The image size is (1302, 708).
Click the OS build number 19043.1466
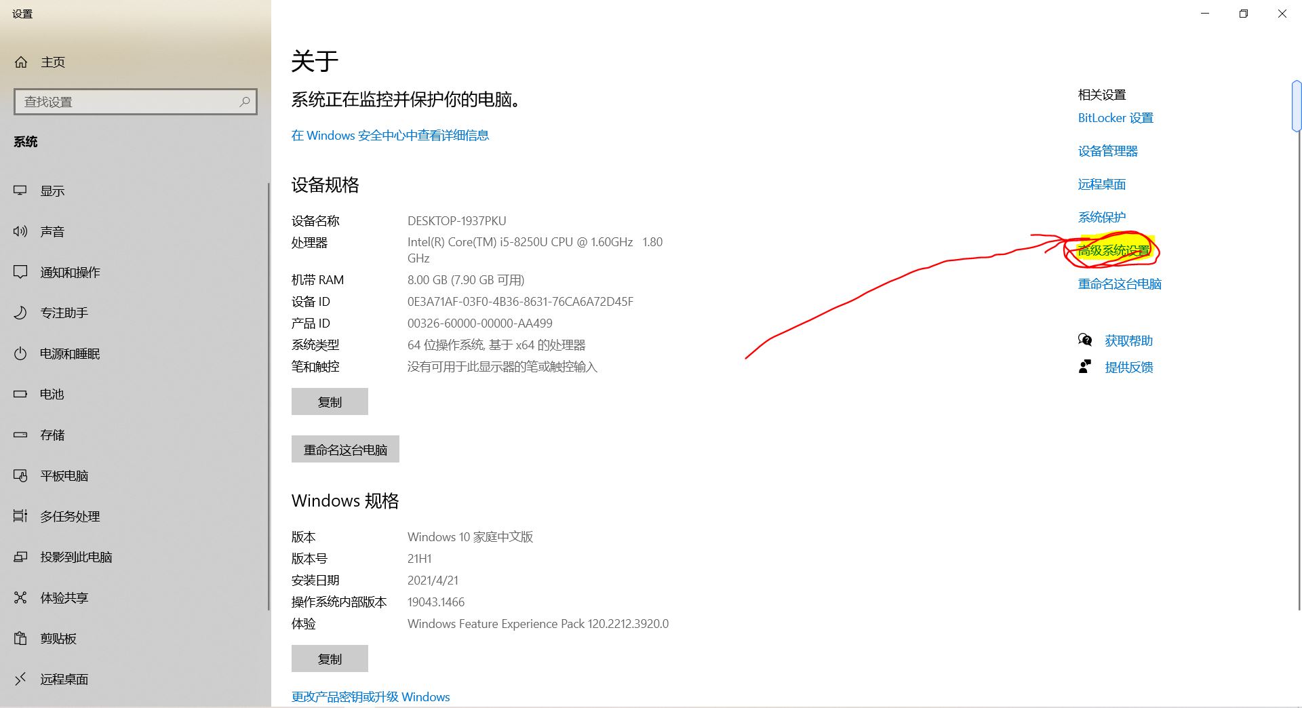436,602
